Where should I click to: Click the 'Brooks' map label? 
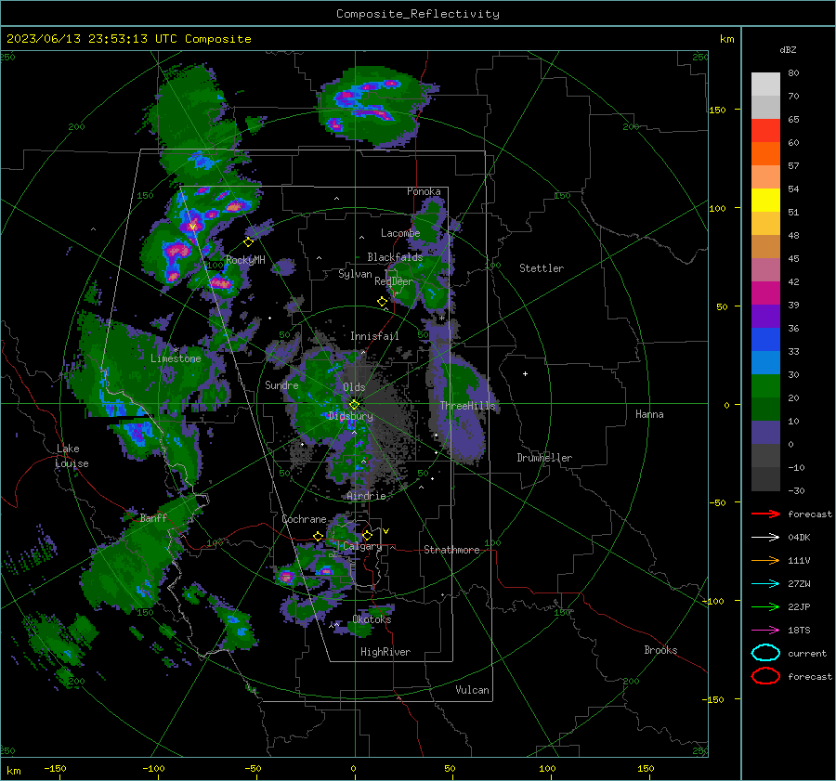[660, 650]
